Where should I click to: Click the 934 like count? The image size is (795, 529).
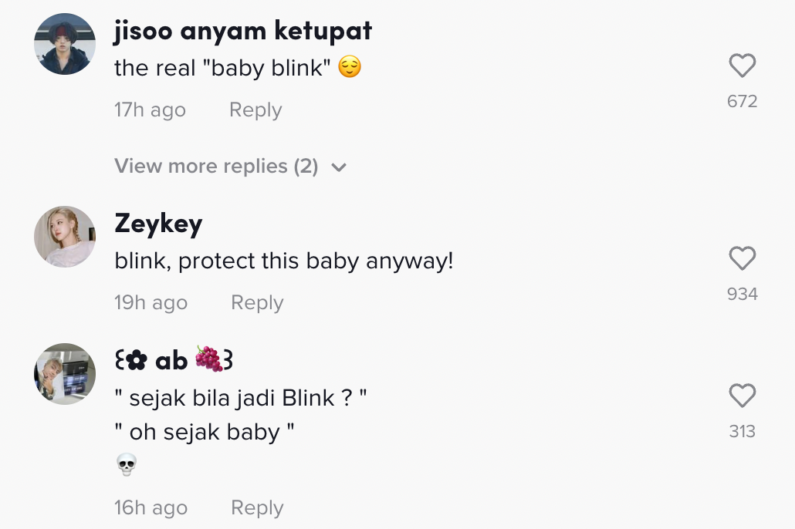tap(743, 294)
